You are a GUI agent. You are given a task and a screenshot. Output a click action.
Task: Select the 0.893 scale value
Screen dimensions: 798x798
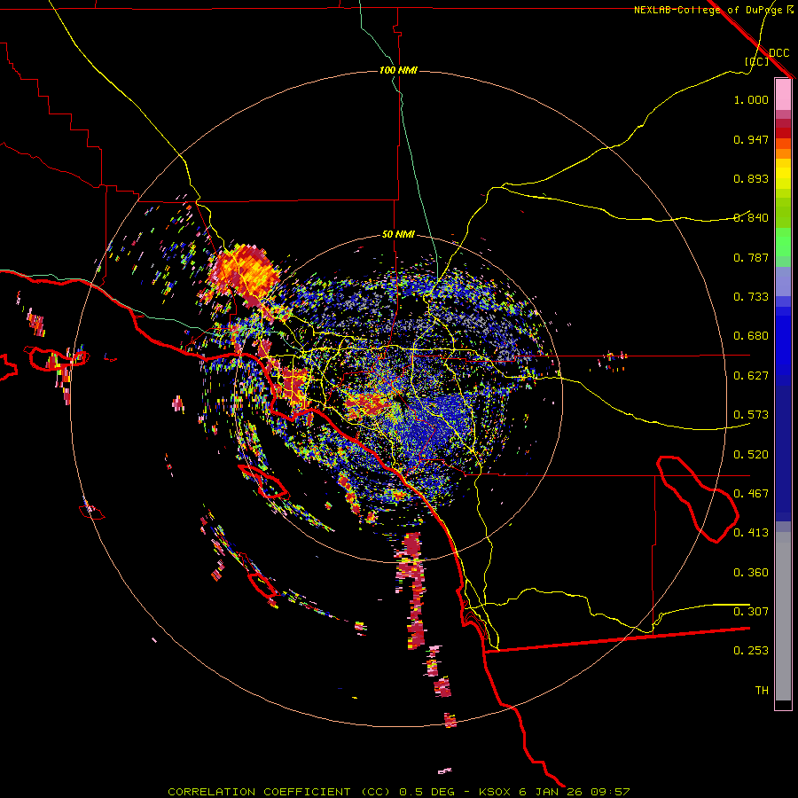751,178
